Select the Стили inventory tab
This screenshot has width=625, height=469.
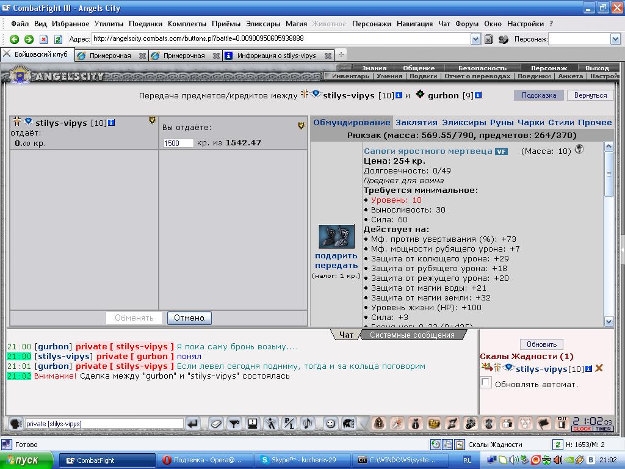pos(561,122)
